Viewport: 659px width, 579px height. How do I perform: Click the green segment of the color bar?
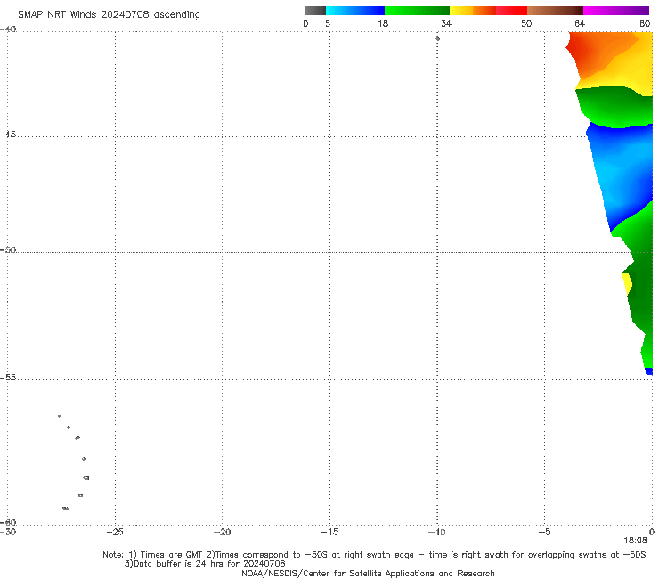click(x=417, y=11)
